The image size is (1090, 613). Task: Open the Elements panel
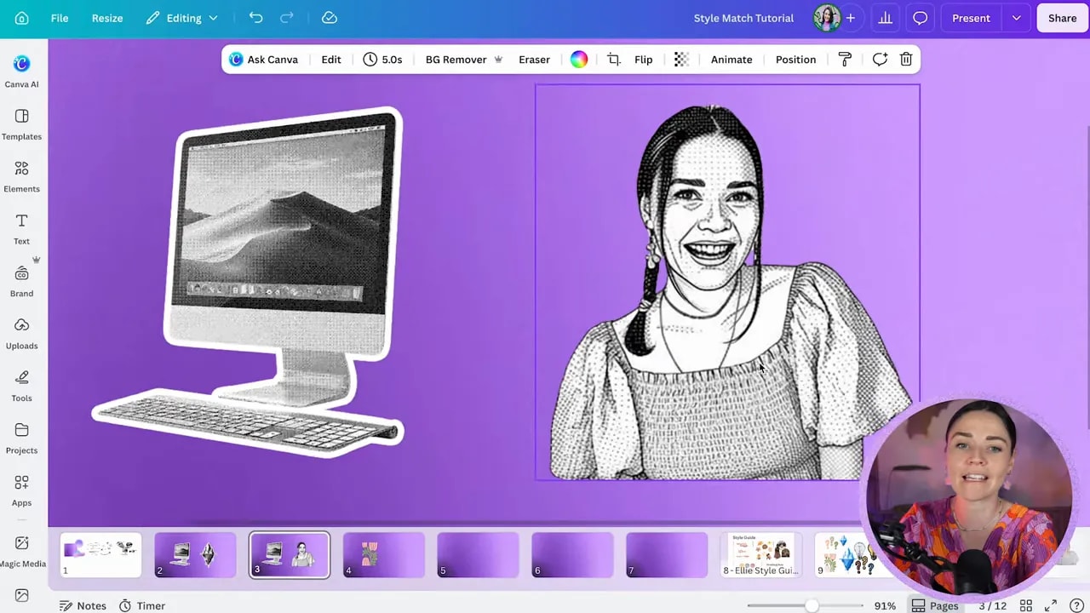21,176
